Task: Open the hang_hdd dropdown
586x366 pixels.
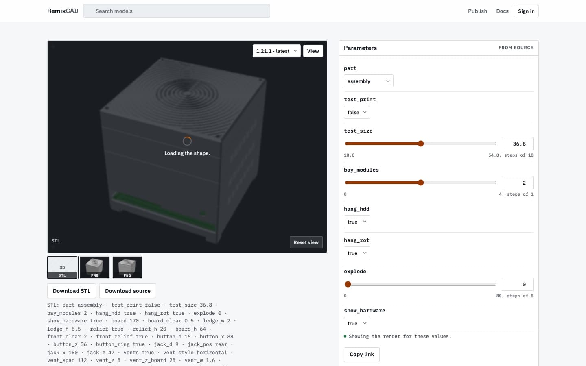Action: [x=357, y=222]
